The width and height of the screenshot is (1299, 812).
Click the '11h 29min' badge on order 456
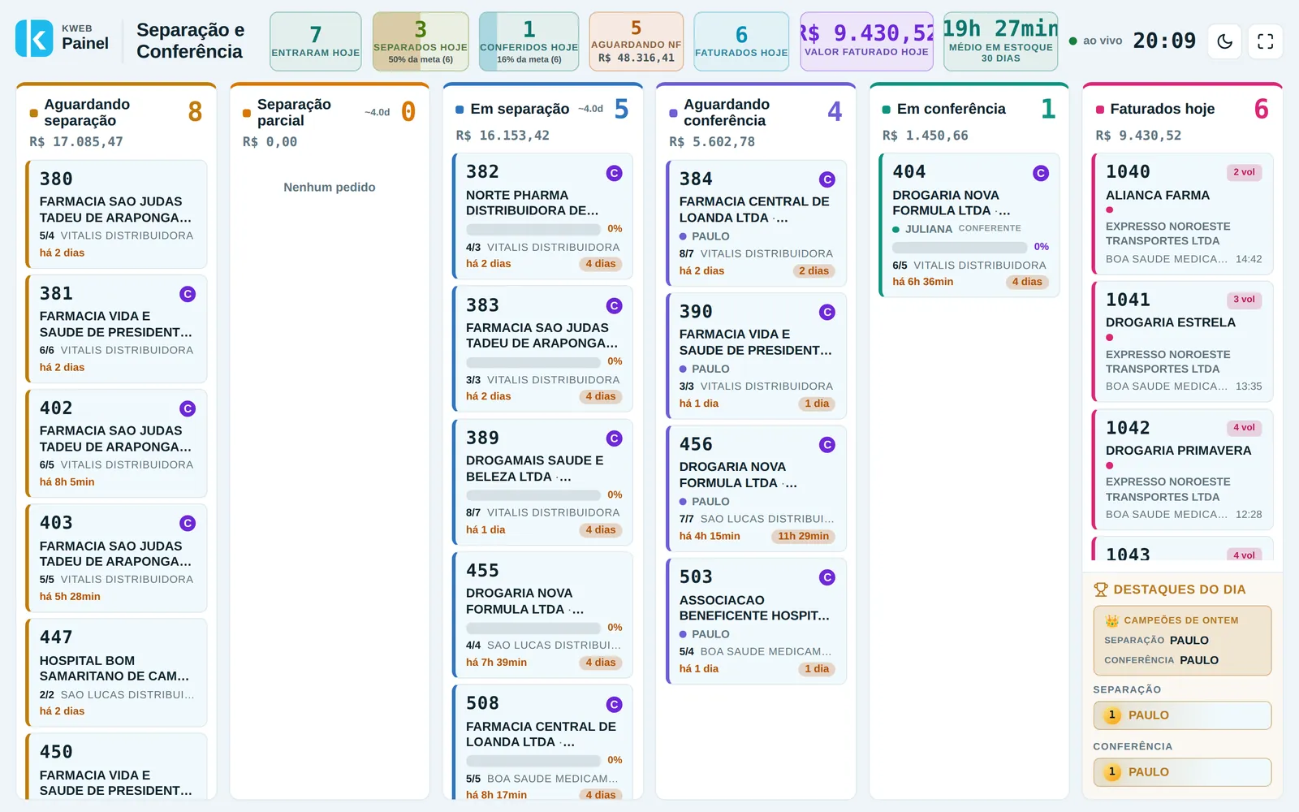pos(803,536)
